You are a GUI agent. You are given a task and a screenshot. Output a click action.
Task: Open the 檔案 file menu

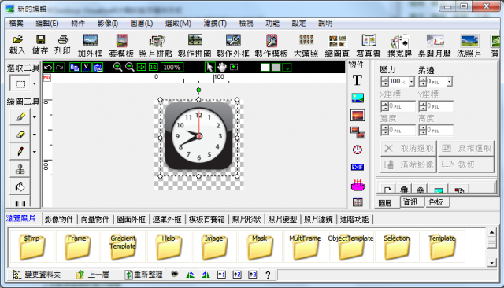(16, 23)
